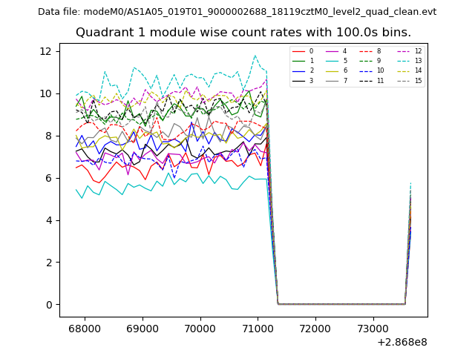
Task: Click the x-axis tick label 68000
Action: click(x=84, y=329)
